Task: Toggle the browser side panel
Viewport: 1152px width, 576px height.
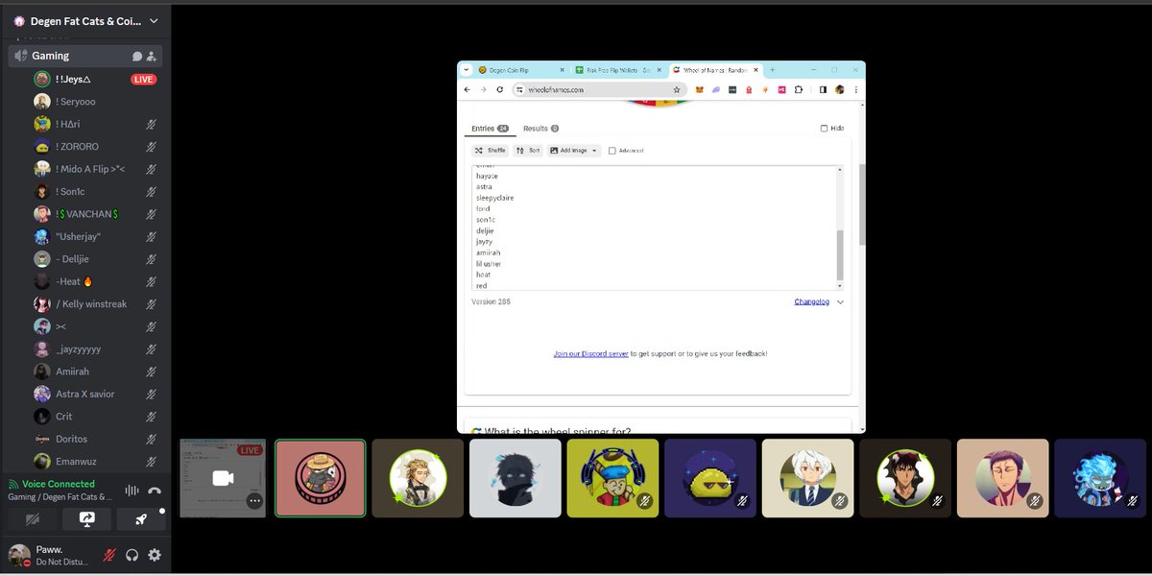Action: click(x=823, y=89)
